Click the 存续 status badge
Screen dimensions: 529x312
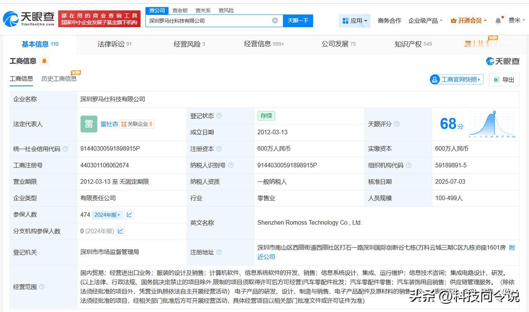(x=266, y=116)
